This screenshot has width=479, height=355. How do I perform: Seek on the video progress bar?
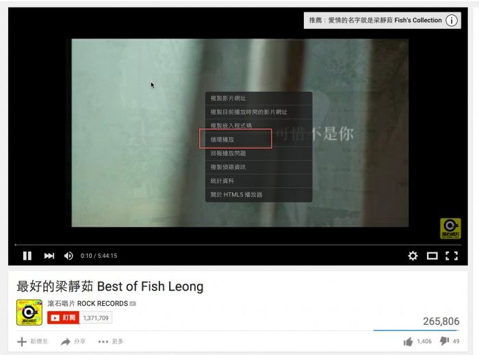tap(237, 245)
